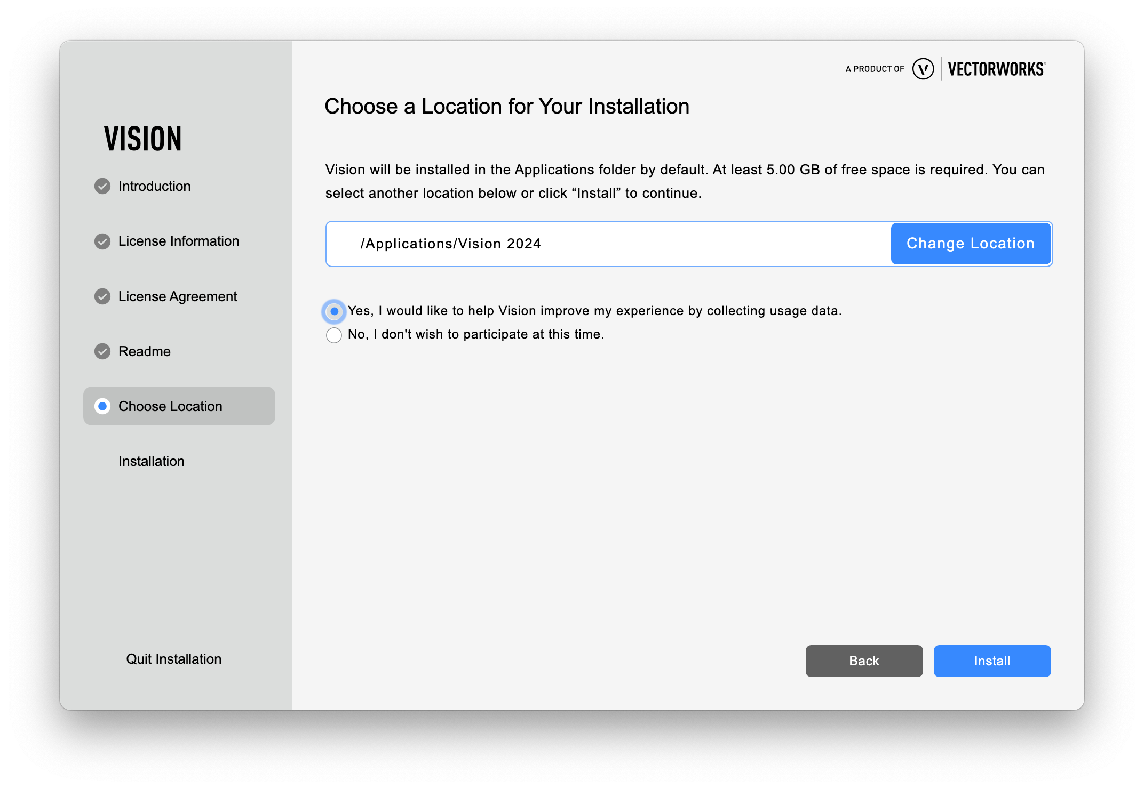This screenshot has height=789, width=1144.
Task: Select the Installation step label
Action: 152,461
